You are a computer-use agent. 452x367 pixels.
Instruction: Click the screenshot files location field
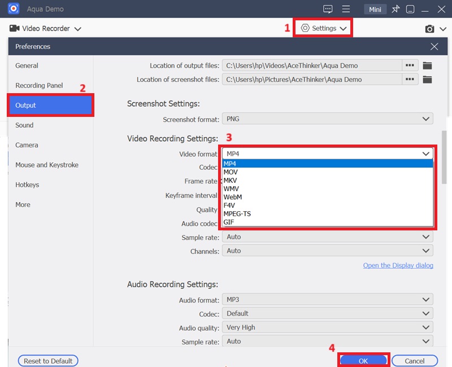pyautogui.click(x=312, y=80)
